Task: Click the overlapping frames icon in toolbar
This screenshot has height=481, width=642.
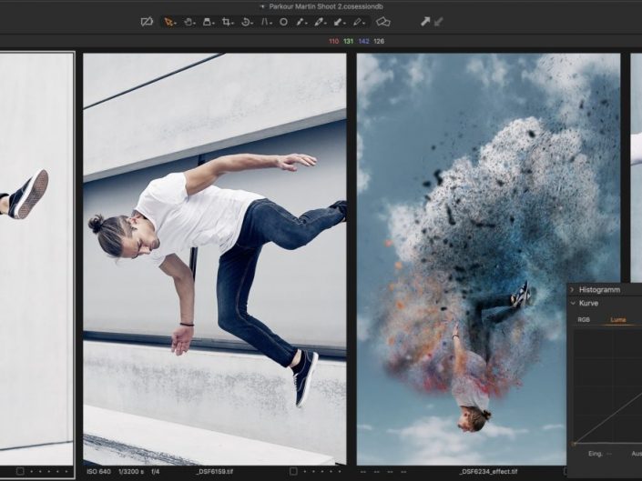Action: click(382, 22)
